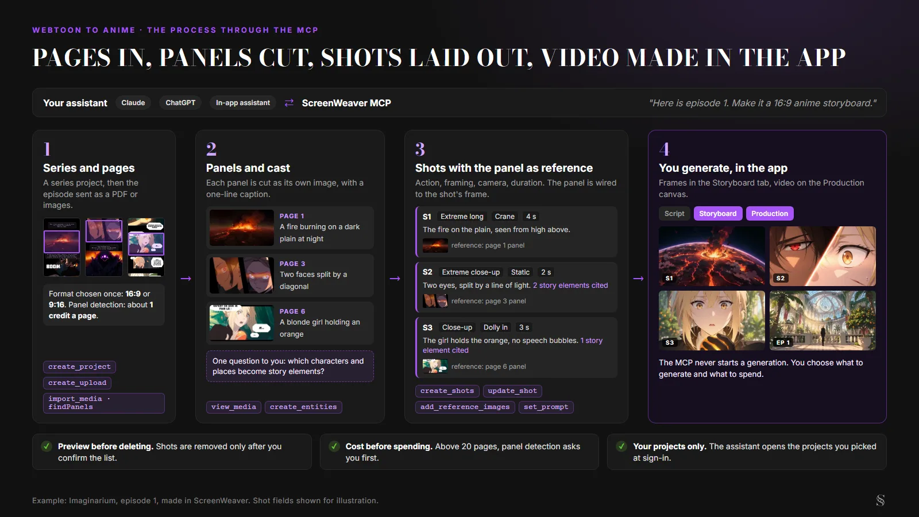Click the 'page 1 panel' reference thumbnail
Image resolution: width=919 pixels, height=517 pixels.
point(435,246)
